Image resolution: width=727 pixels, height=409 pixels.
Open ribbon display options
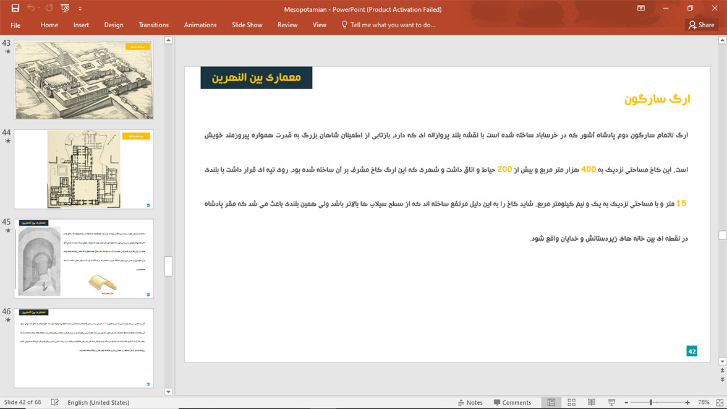pos(640,9)
